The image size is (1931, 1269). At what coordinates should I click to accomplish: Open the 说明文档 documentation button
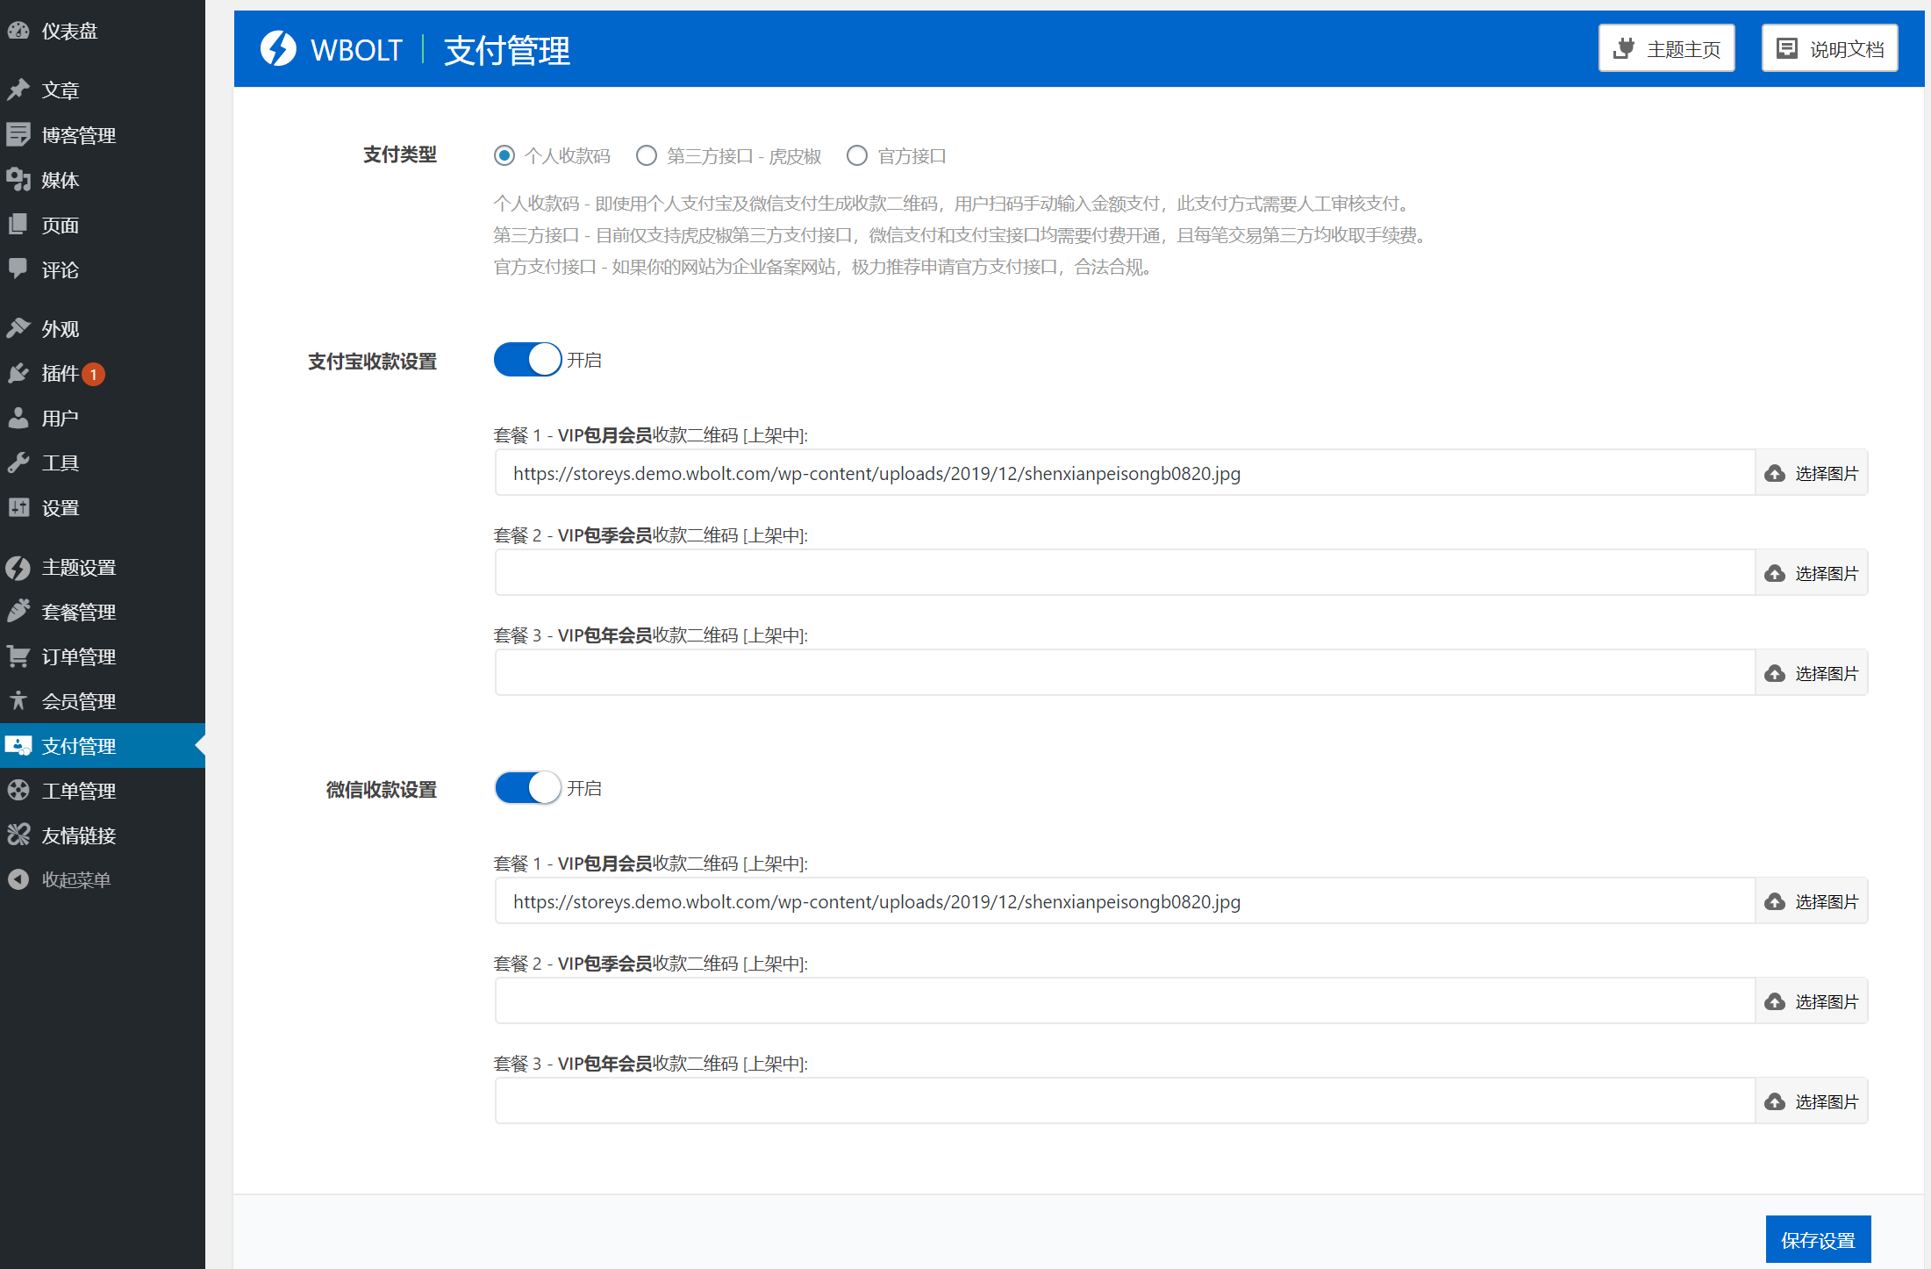pyautogui.click(x=1828, y=48)
